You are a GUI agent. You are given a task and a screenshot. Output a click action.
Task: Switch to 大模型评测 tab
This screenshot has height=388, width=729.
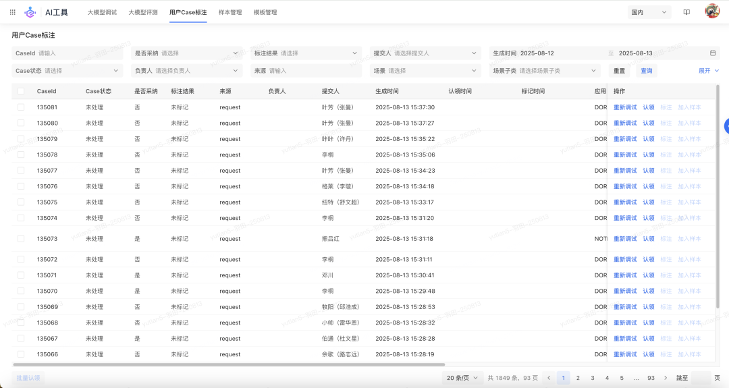[143, 12]
